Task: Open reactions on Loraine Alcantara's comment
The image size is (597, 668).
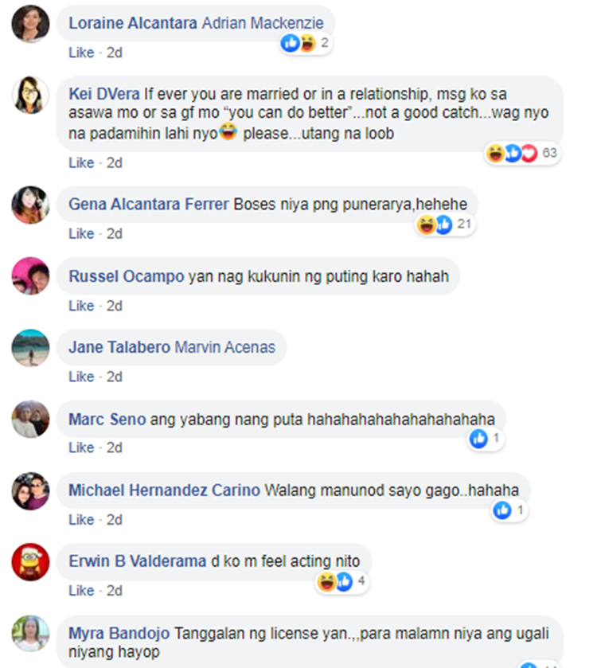Action: (x=306, y=43)
